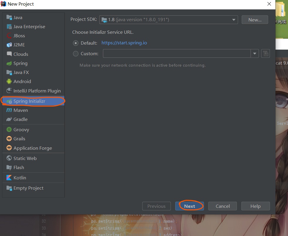Select the Flash list entry
Viewport: 288px width, 236px height.
[x=33, y=167]
